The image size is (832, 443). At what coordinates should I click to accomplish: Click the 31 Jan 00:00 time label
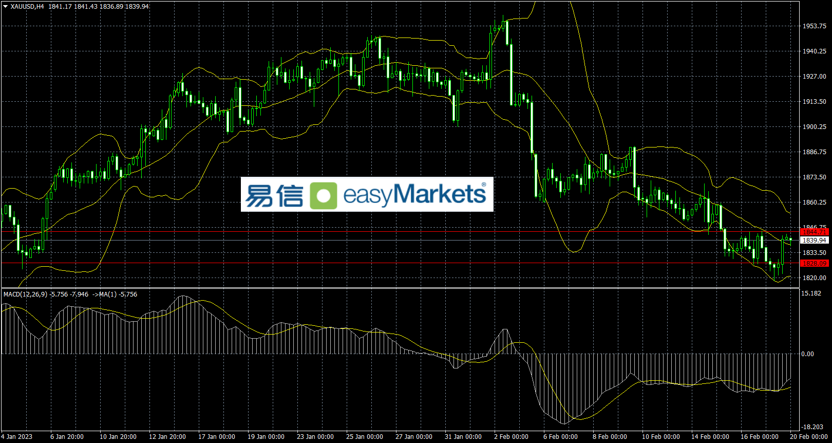pyautogui.click(x=463, y=437)
